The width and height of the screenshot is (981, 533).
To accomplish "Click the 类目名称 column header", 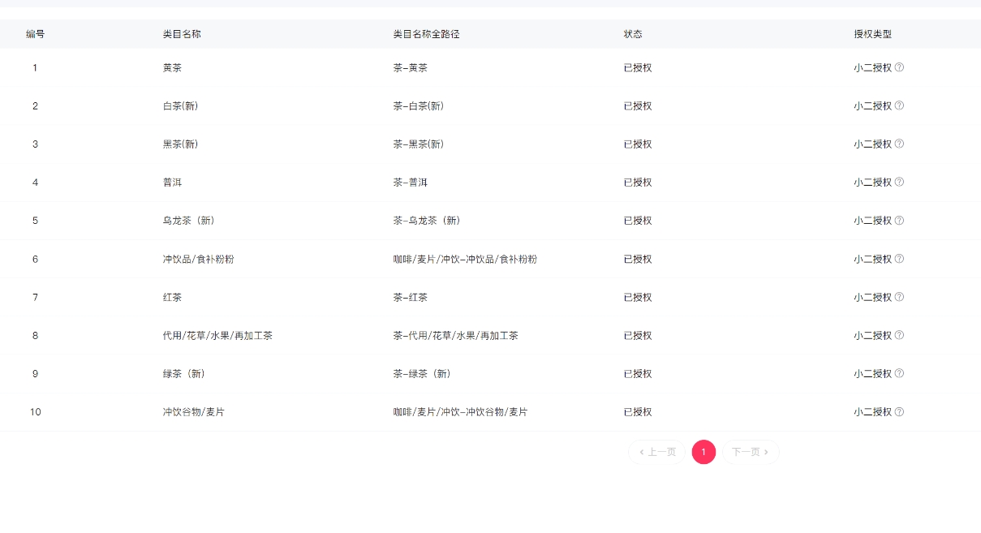I will pyautogui.click(x=182, y=34).
